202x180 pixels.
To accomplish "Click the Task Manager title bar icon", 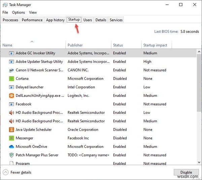I will (5, 5).
